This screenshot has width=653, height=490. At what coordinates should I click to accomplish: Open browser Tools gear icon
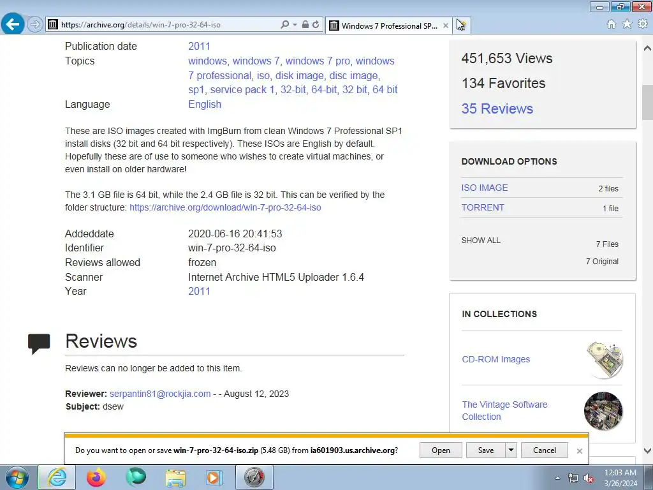click(x=643, y=24)
